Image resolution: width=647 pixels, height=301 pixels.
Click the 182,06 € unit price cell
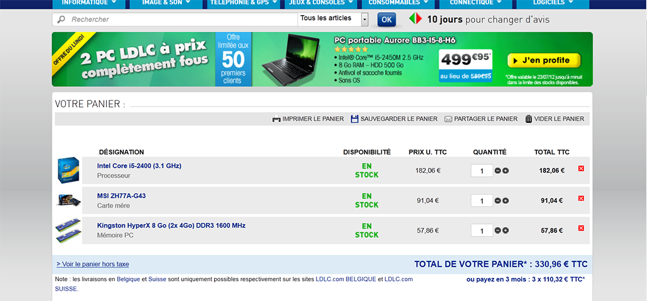pos(428,170)
